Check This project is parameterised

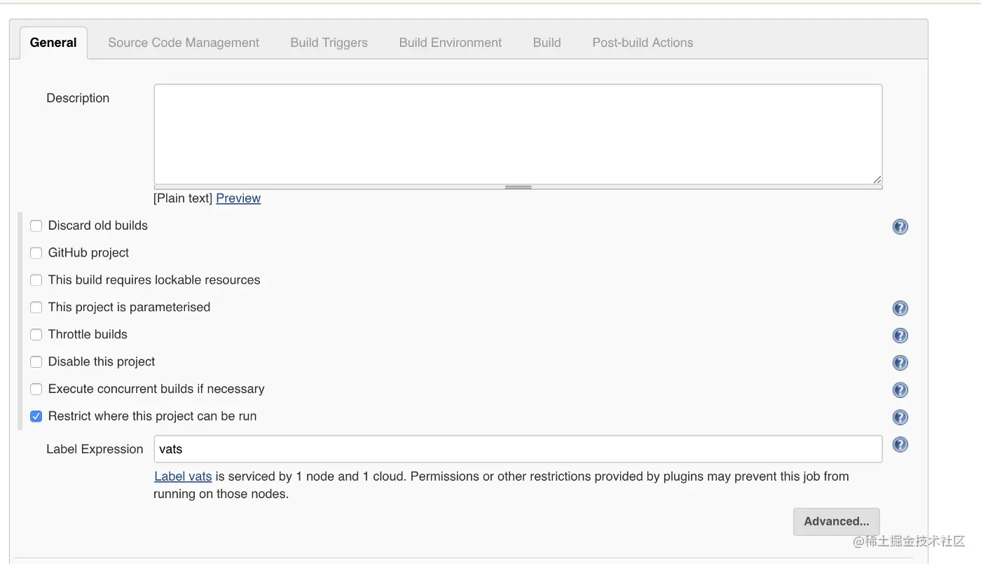coord(36,308)
